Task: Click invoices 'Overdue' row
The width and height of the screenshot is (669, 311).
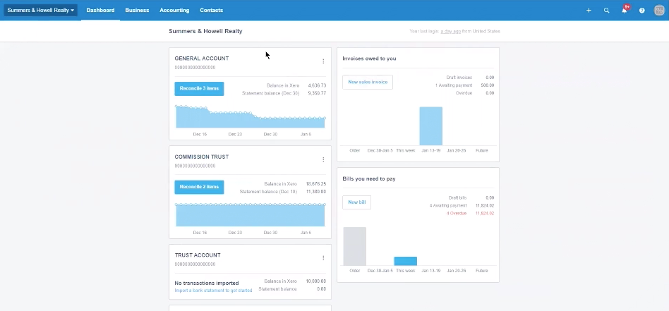Action: pos(475,93)
